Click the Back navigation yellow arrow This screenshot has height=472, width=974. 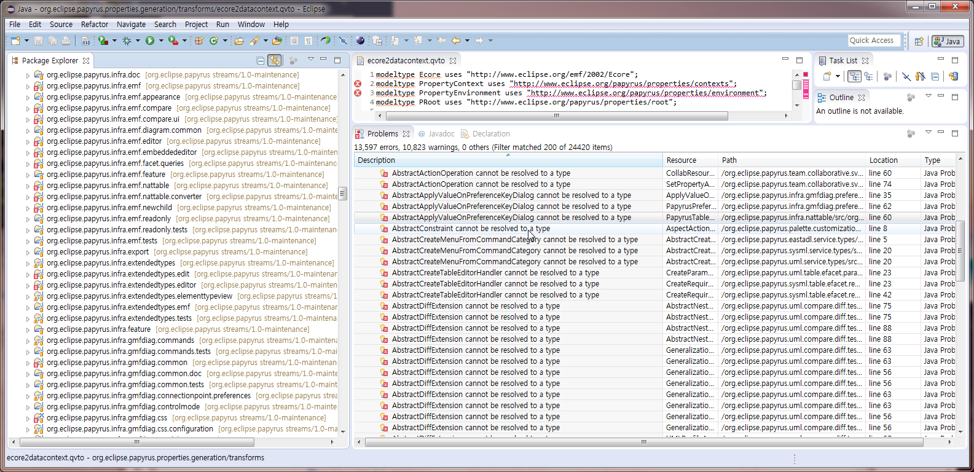pos(456,41)
